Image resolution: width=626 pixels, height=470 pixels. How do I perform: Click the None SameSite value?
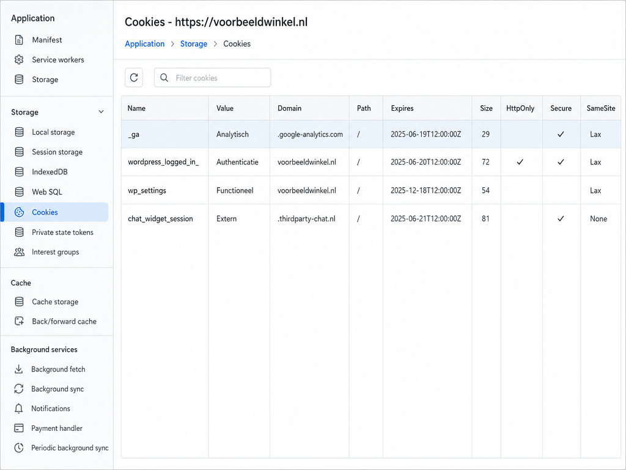[598, 218]
